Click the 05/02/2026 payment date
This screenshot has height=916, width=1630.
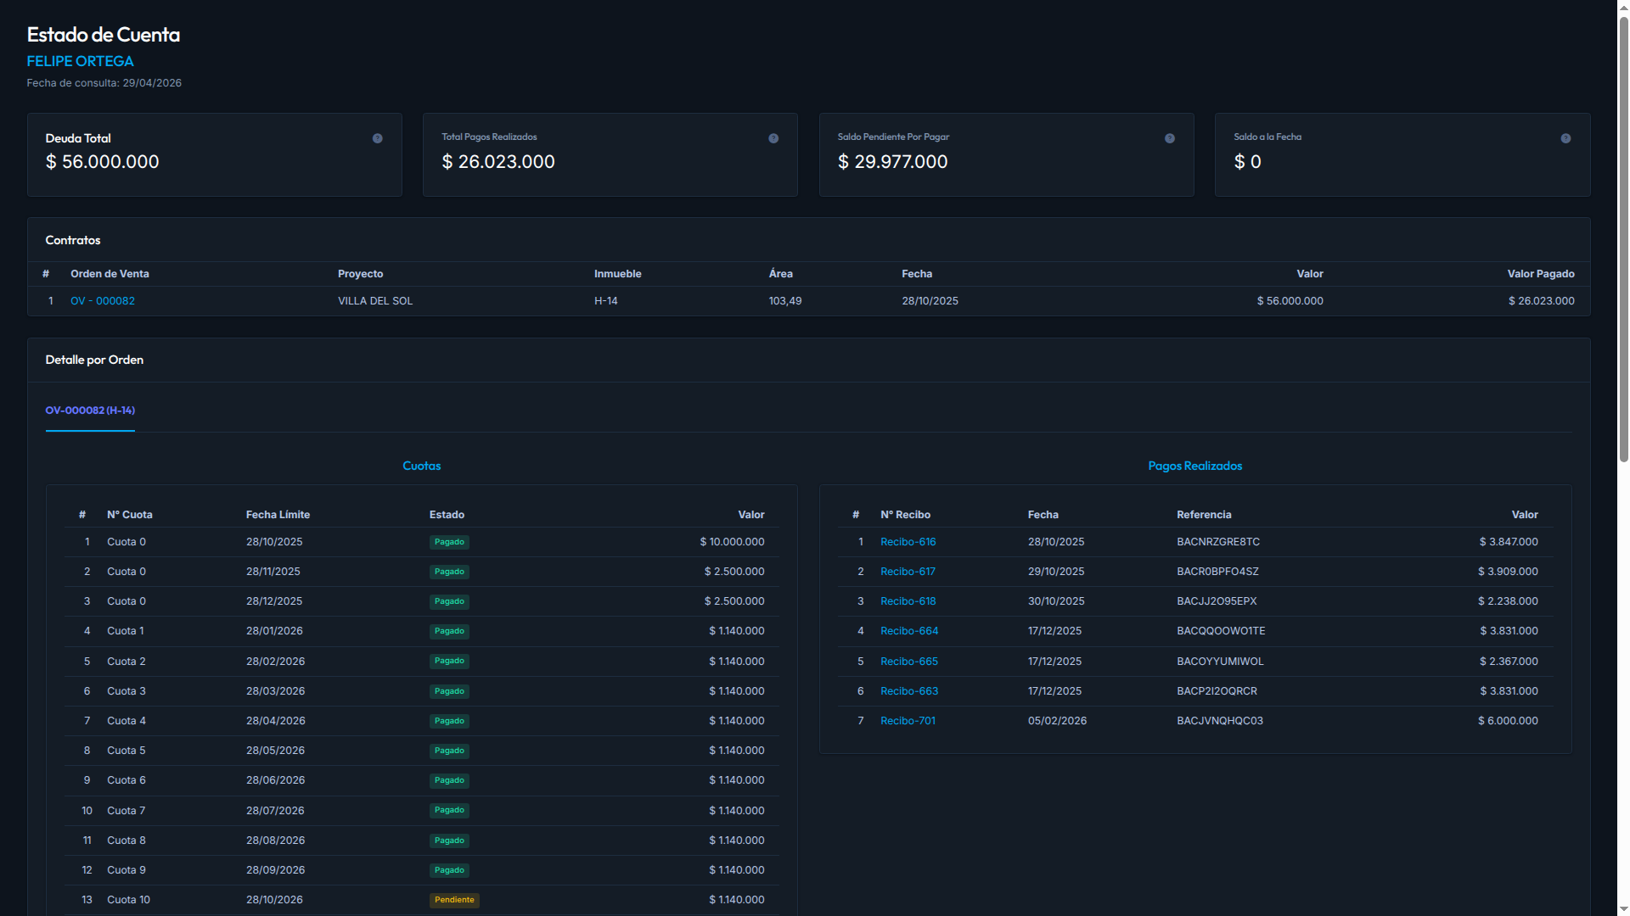1057,721
